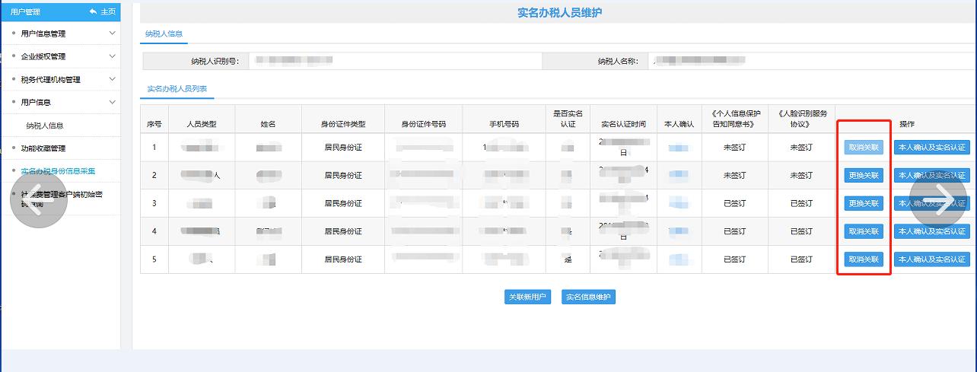
Task: Expand the 用户信息管理 chevron
Action: pyautogui.click(x=113, y=33)
